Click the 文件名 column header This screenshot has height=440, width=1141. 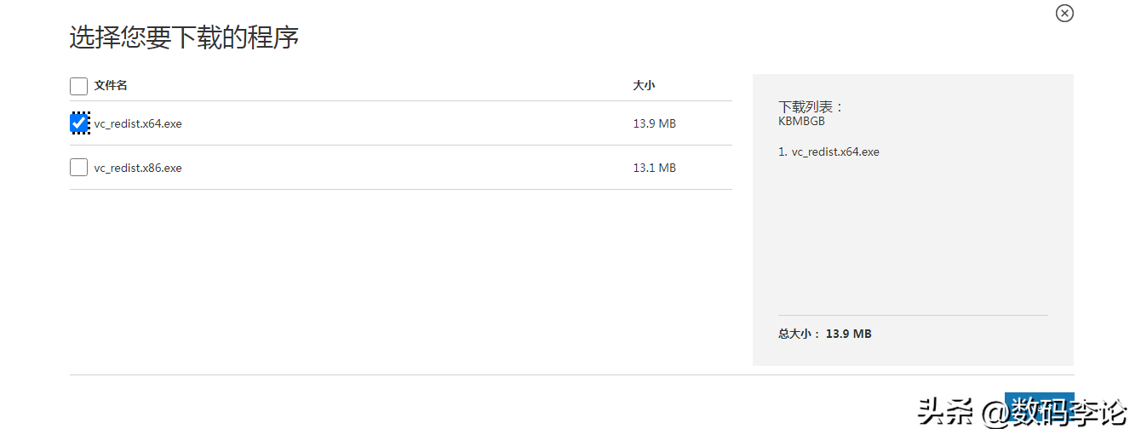tap(111, 86)
